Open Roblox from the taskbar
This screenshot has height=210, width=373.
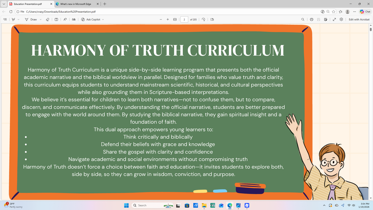pyautogui.click(x=247, y=205)
